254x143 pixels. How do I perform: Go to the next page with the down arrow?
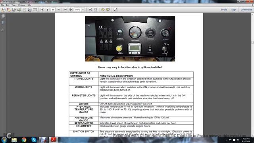[48, 10]
